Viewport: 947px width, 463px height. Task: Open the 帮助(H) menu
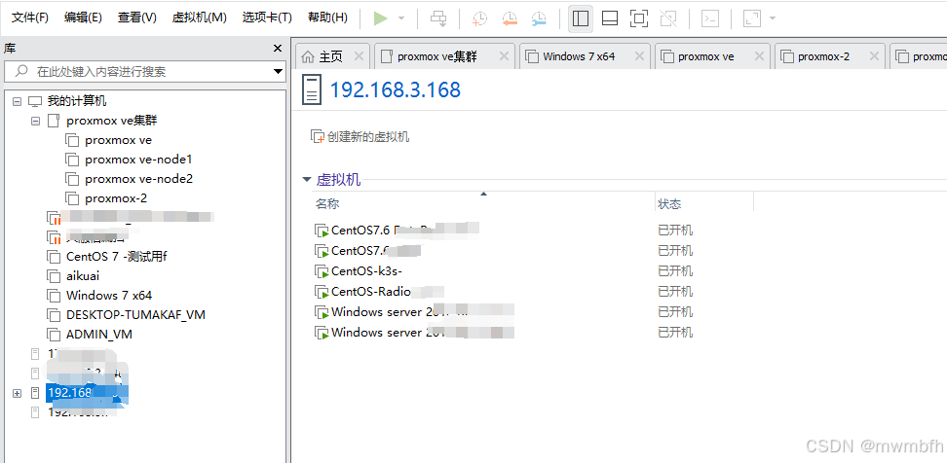click(327, 18)
